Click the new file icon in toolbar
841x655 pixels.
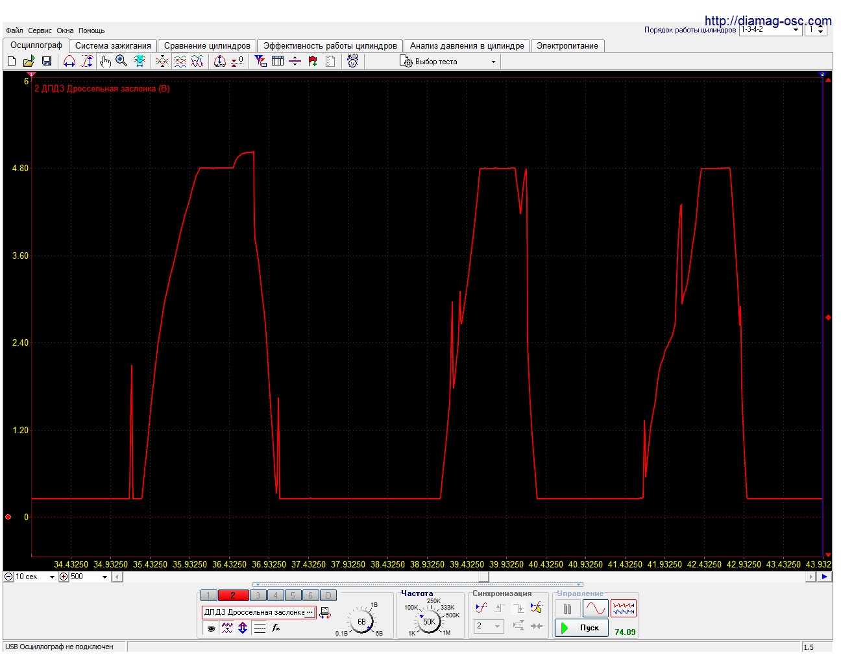pos(12,61)
